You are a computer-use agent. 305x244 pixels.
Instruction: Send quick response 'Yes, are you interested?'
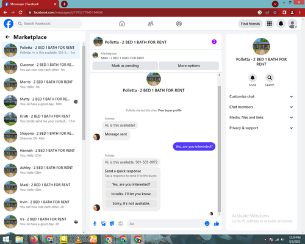coord(131,184)
